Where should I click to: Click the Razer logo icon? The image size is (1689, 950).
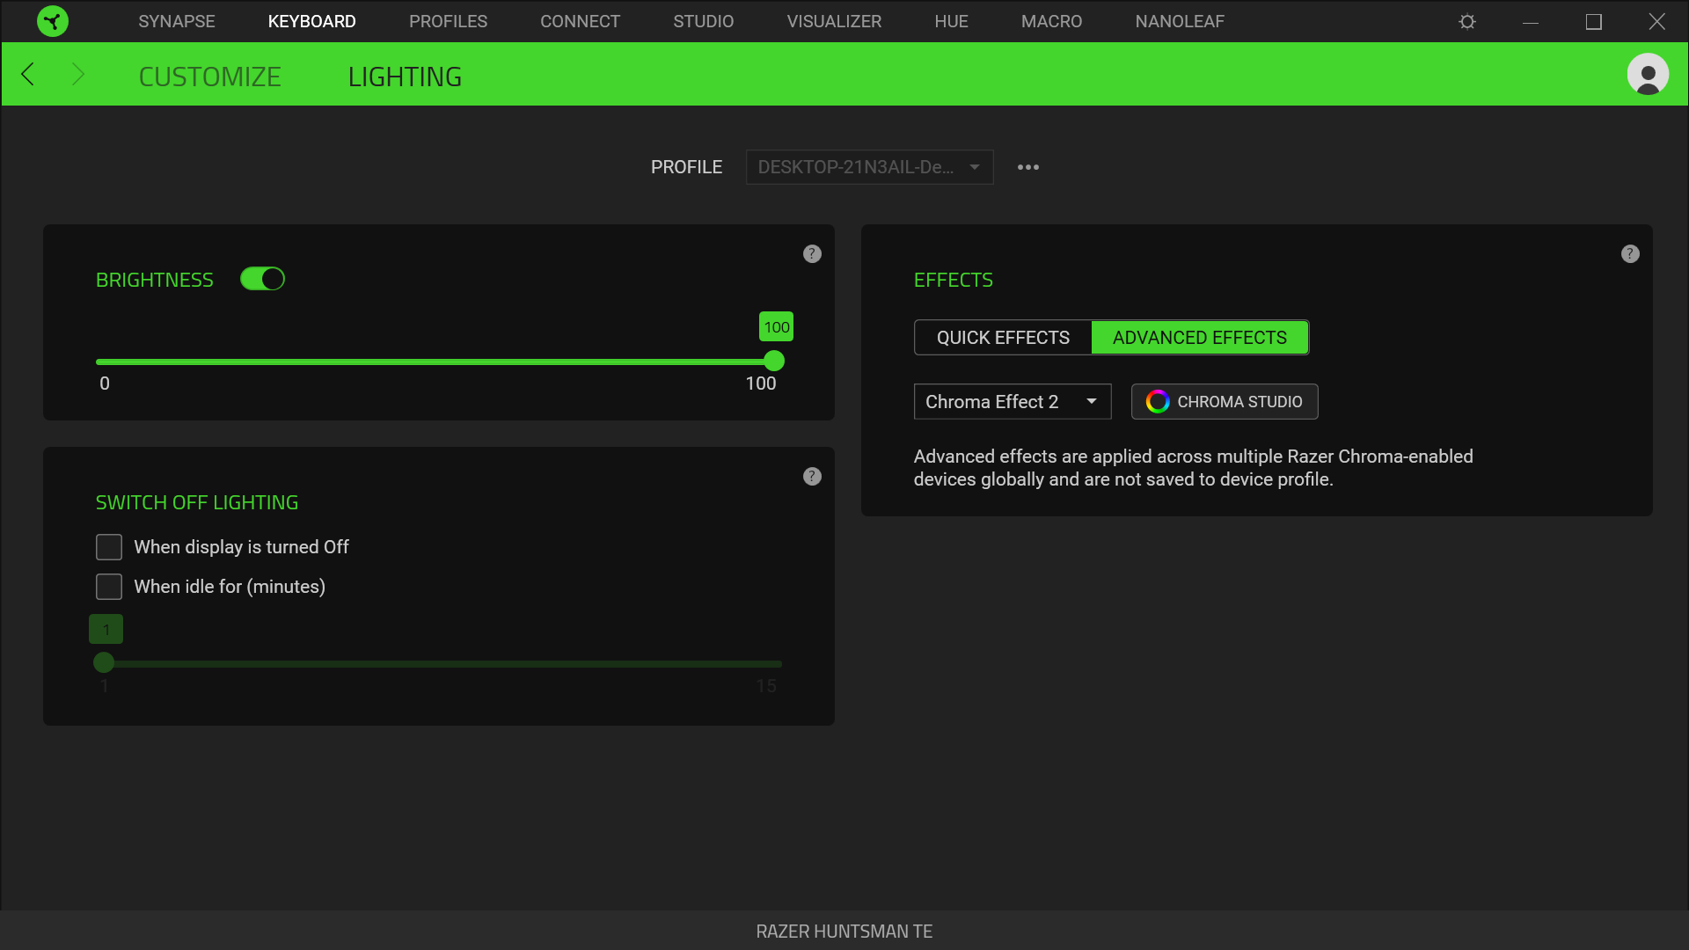[x=53, y=21]
